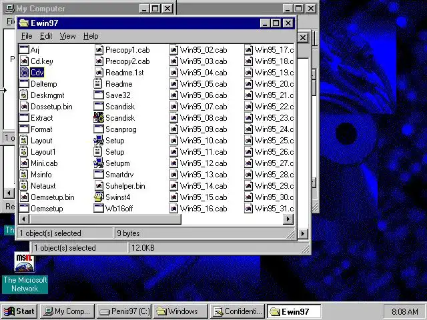Viewport: 427px width, 320px height.
Task: Click the horizontal scrollbar left arrow in Ewin97
Action: [24, 219]
